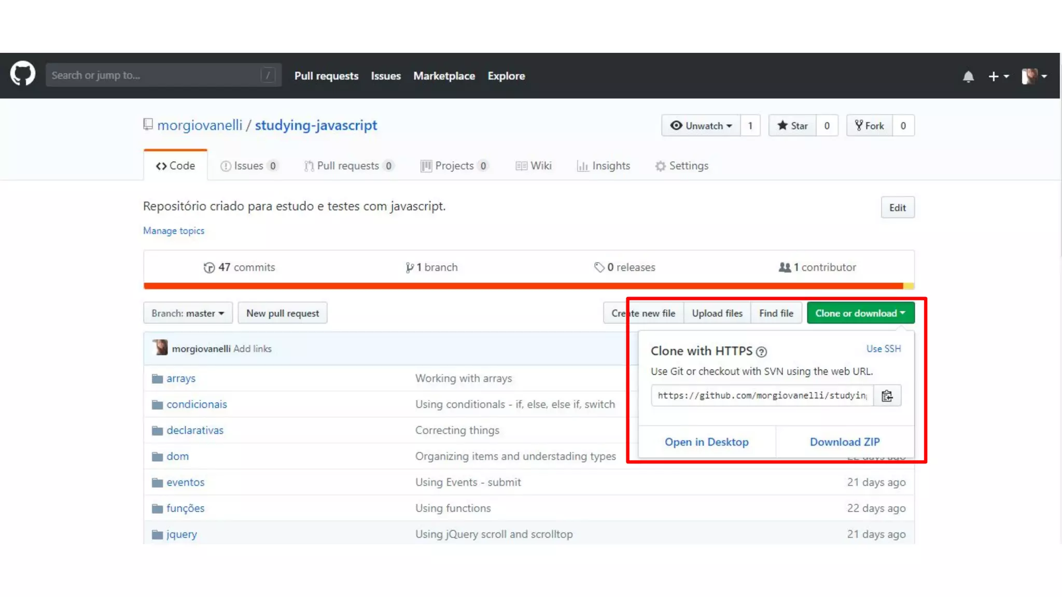Image resolution: width=1062 pixels, height=597 pixels.
Task: Copy clone URL with clipboard icon
Action: pos(887,396)
